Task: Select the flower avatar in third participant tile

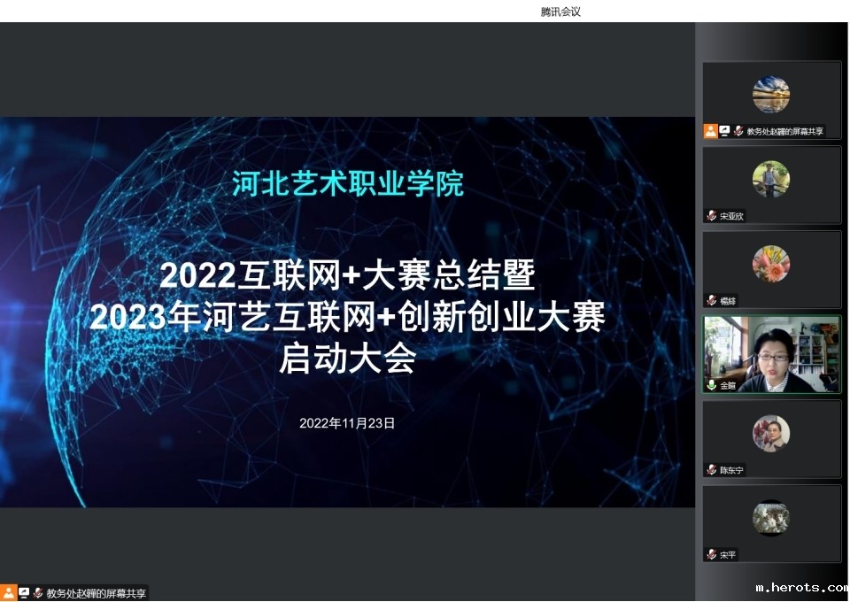Action: tap(770, 264)
